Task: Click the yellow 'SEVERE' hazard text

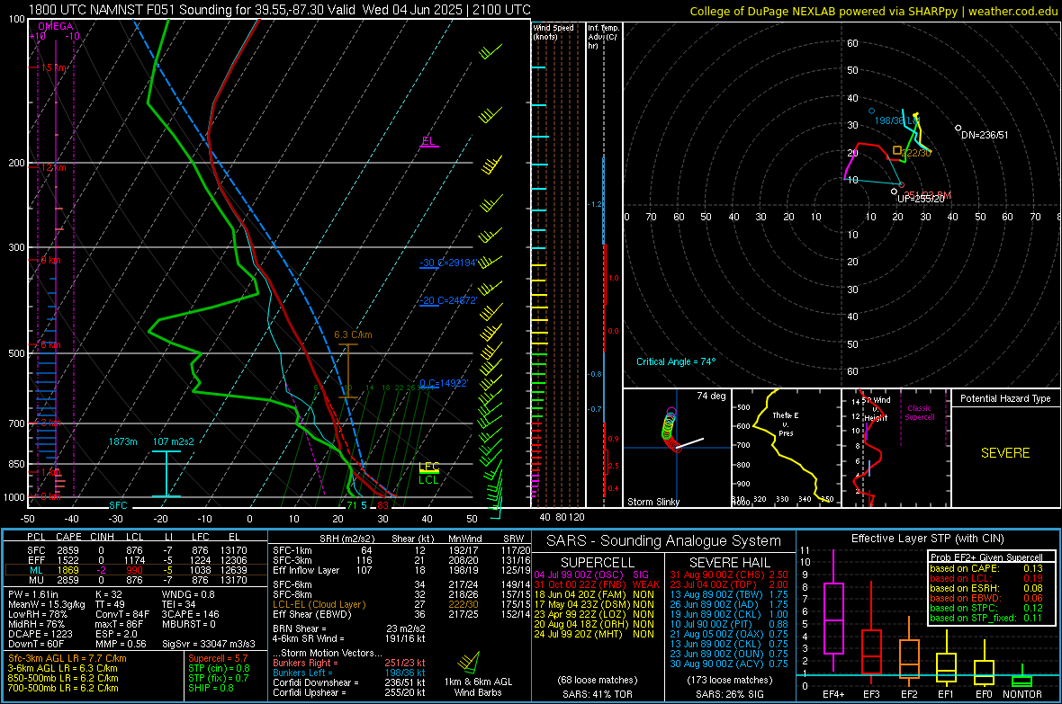Action: click(x=1005, y=453)
